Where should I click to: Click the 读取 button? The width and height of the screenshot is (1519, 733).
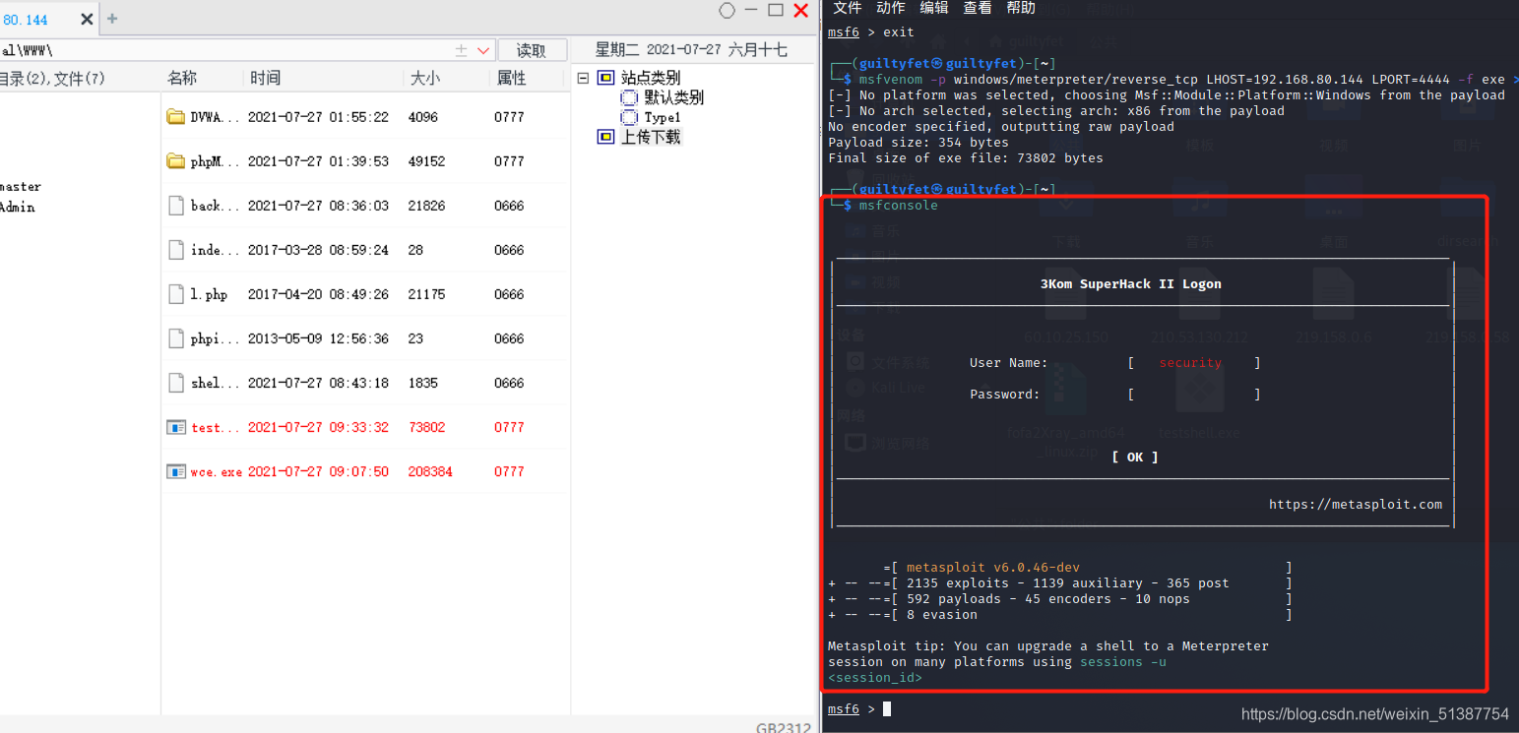532,50
